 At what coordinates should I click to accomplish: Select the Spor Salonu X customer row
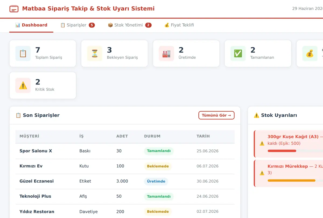coord(125,151)
